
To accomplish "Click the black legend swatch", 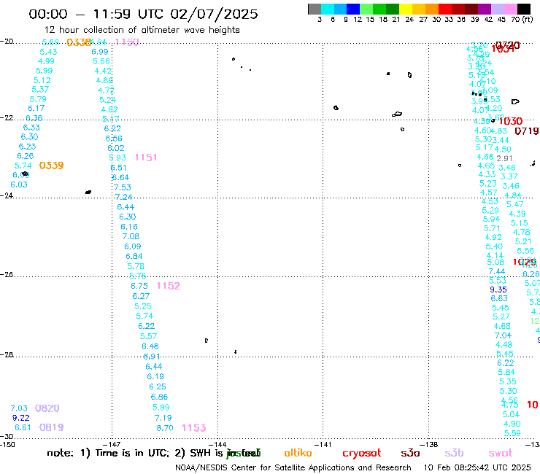I will (523, 9).
